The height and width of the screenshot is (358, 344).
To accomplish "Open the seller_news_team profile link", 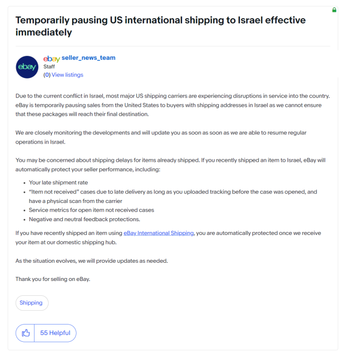I will click(89, 58).
